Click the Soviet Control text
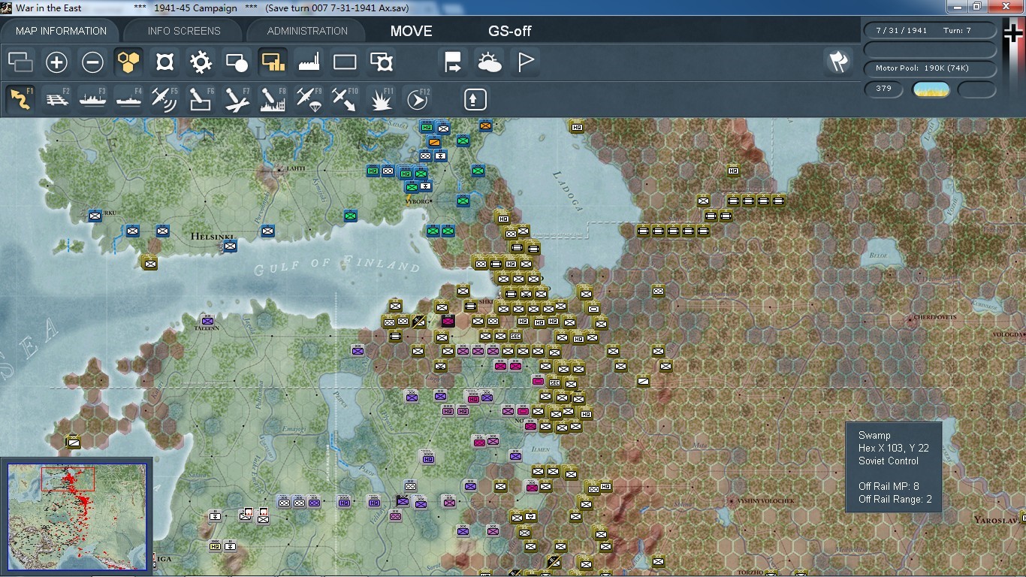 pyautogui.click(x=889, y=461)
